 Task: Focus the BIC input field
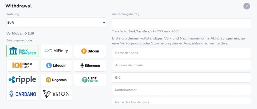[x=181, y=77]
